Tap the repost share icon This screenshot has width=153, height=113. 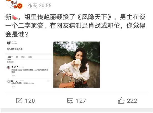pyautogui.click(x=19, y=101)
